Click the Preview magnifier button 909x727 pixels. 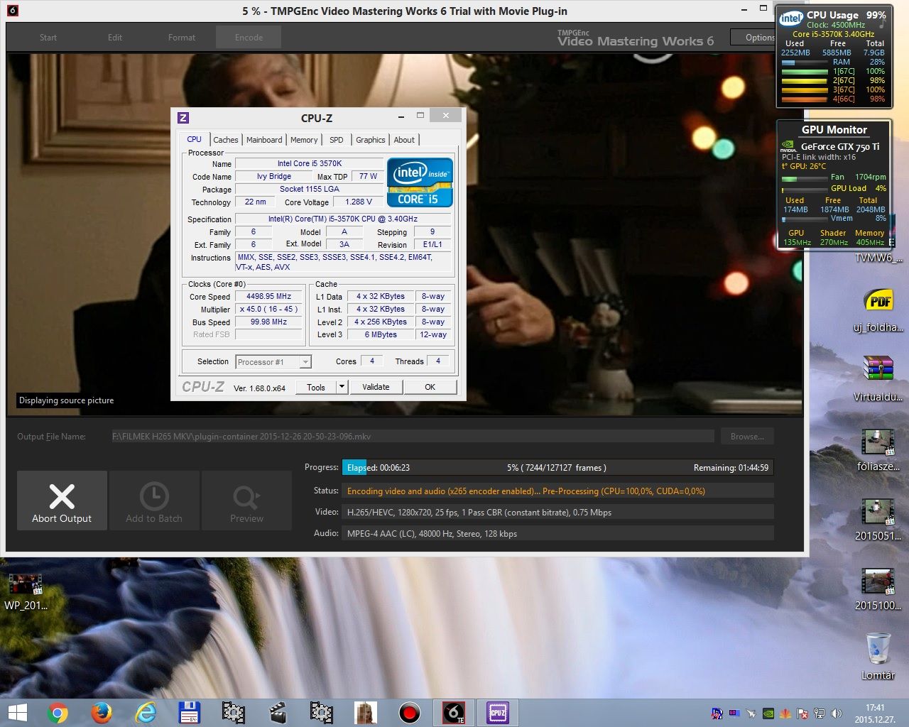point(246,501)
